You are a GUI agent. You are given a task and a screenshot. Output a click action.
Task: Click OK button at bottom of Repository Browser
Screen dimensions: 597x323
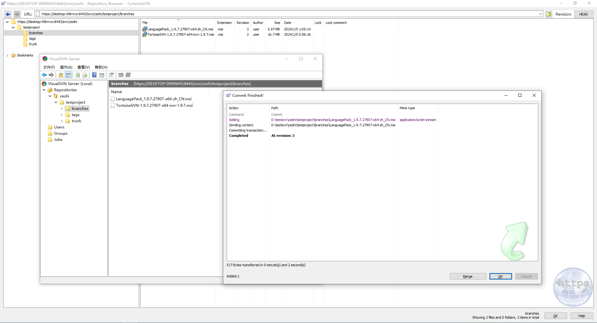[x=556, y=316]
